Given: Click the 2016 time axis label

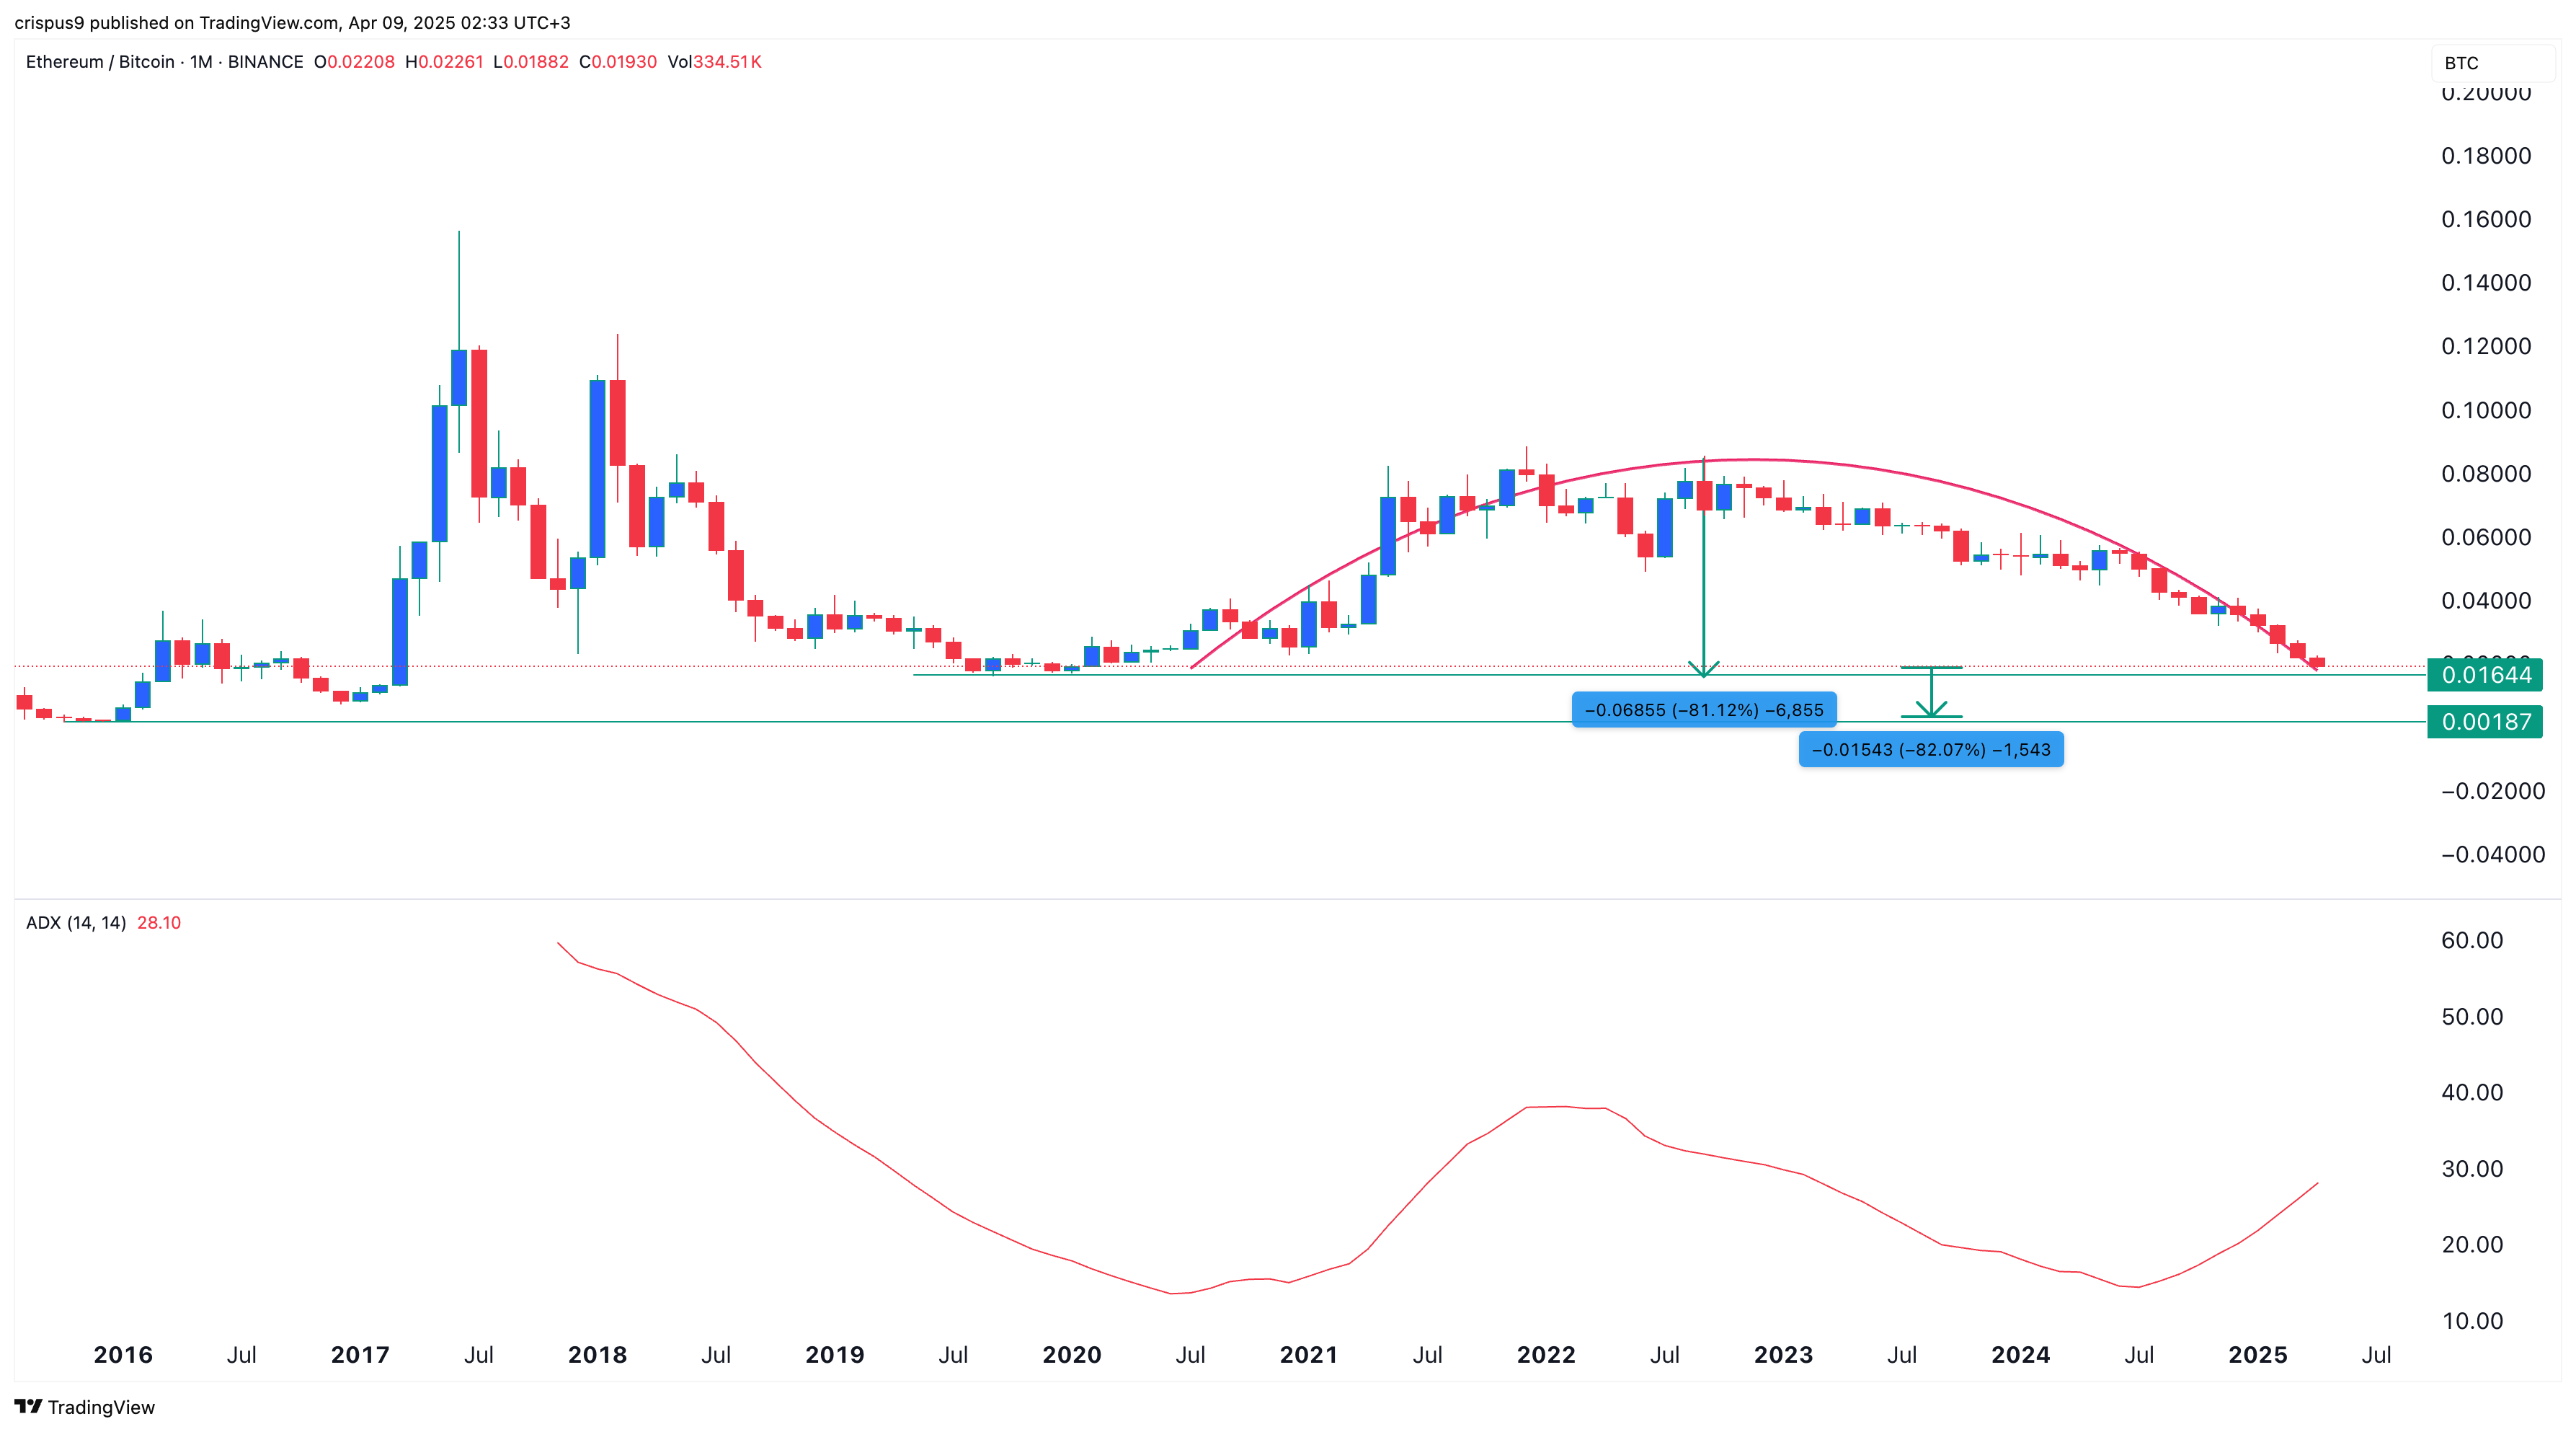Looking at the screenshot, I should pyautogui.click(x=123, y=1355).
